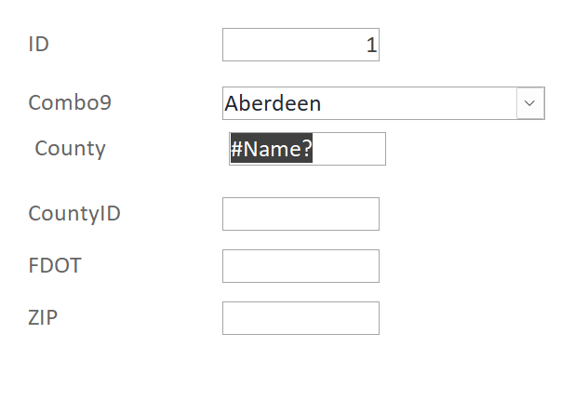Click the Combo9 label
The image size is (561, 414).
pos(70,102)
